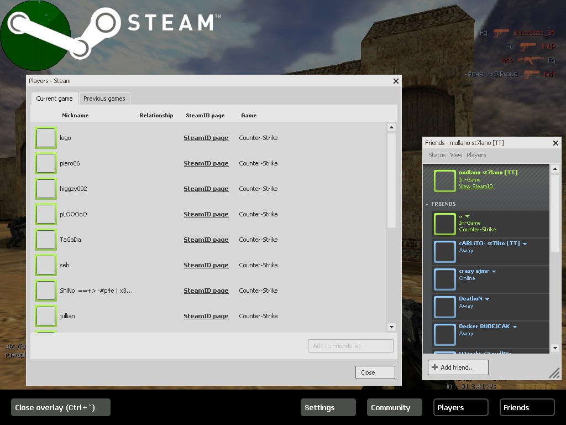Viewport: 566px width, 425px height.
Task: Open overlay Community button
Action: point(395,408)
